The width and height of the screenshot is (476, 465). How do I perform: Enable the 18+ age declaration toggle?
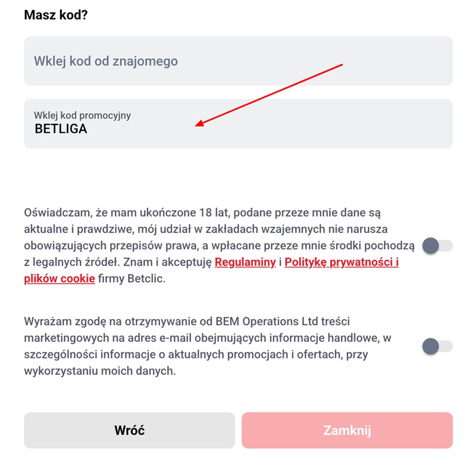(x=437, y=245)
